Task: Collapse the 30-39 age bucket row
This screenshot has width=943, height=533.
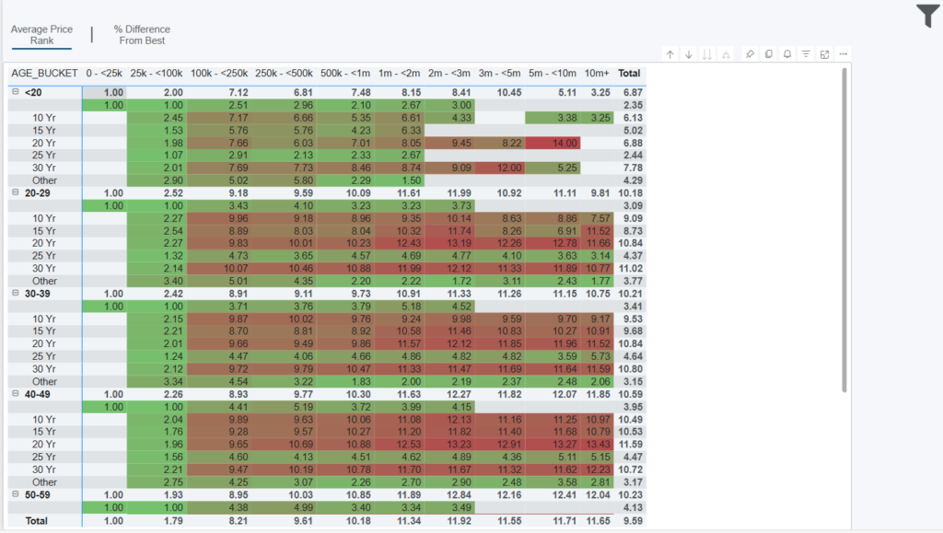Action: (16, 293)
